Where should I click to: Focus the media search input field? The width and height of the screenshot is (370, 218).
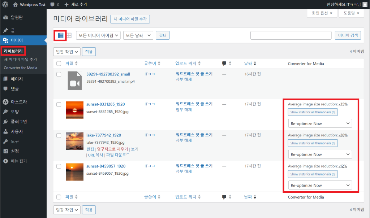291,35
